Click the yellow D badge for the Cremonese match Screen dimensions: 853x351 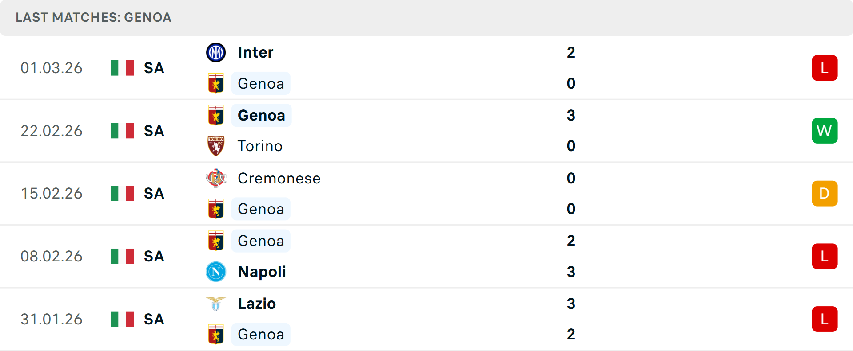825,193
